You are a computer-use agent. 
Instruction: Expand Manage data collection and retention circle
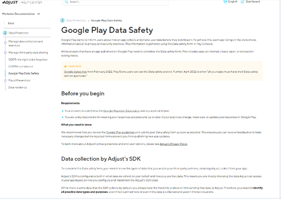pos(5,43)
